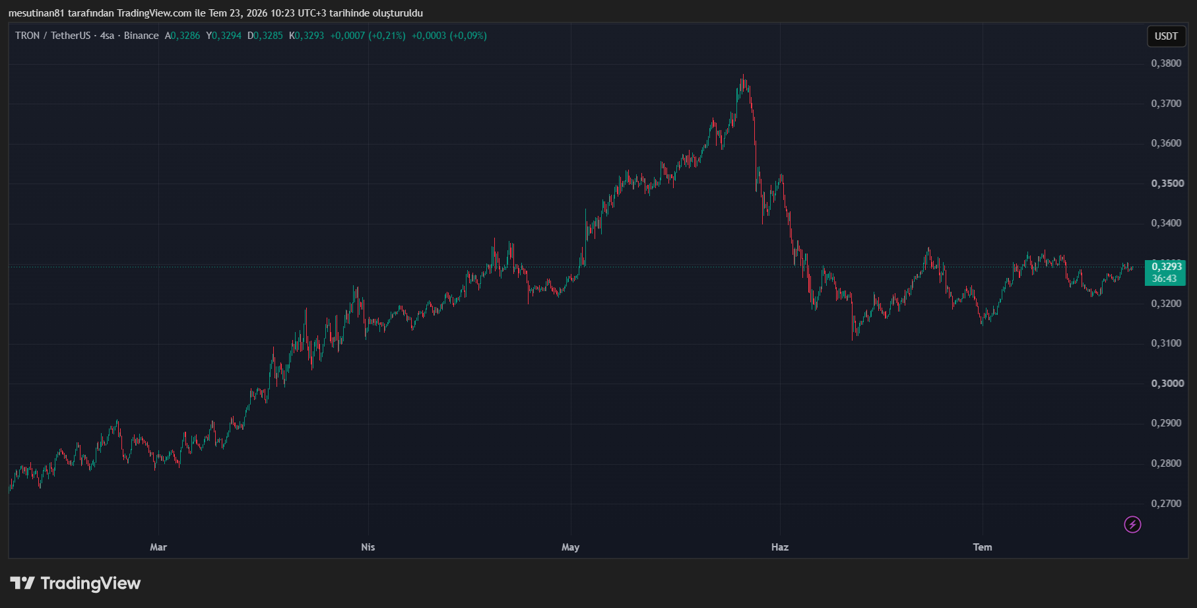
Task: Select the May label on time axis
Action: coord(571,547)
